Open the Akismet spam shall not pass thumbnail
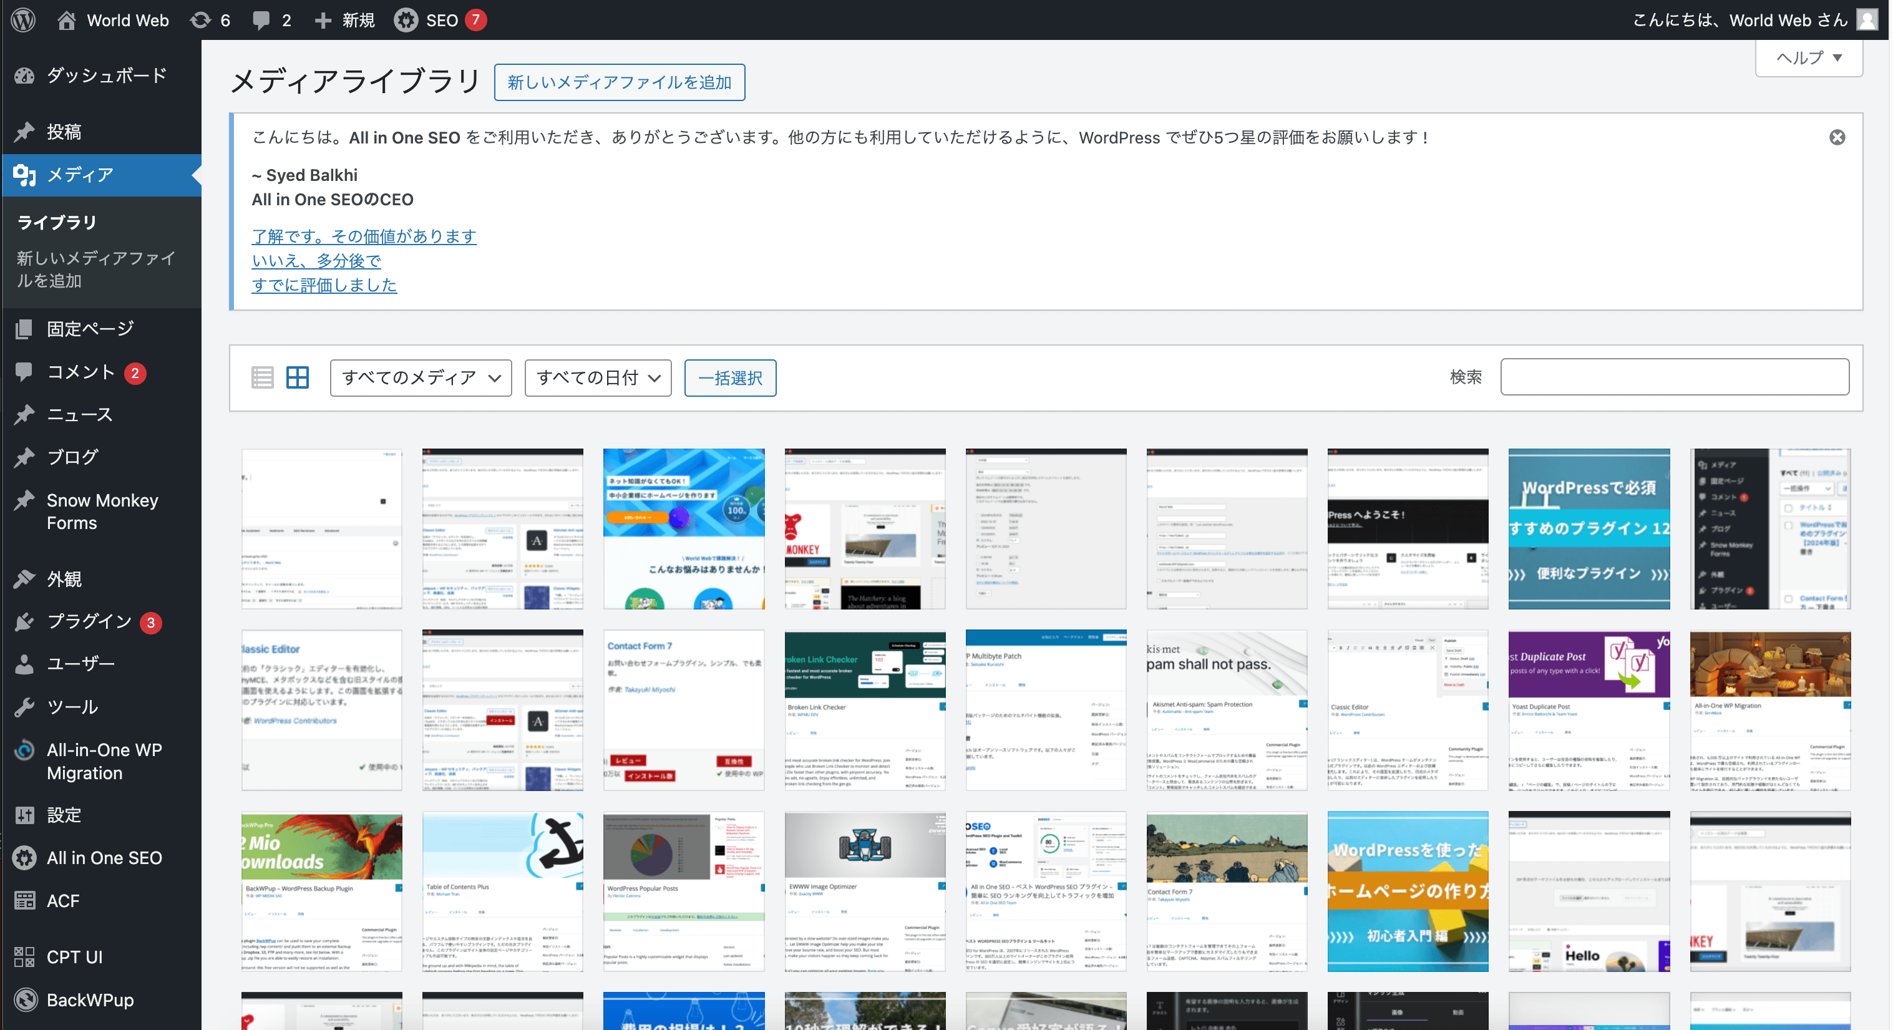1893x1030 pixels. click(1227, 710)
